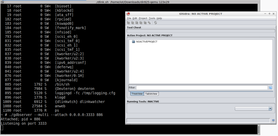The height and width of the screenshot is (136, 278).
Task: Open the File menu in Ghidra
Action: pyautogui.click(x=129, y=18)
